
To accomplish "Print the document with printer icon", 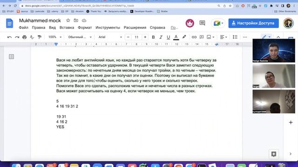I will (x=25, y=37).
